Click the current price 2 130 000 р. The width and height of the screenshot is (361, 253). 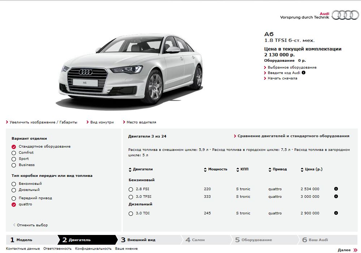coord(279,55)
